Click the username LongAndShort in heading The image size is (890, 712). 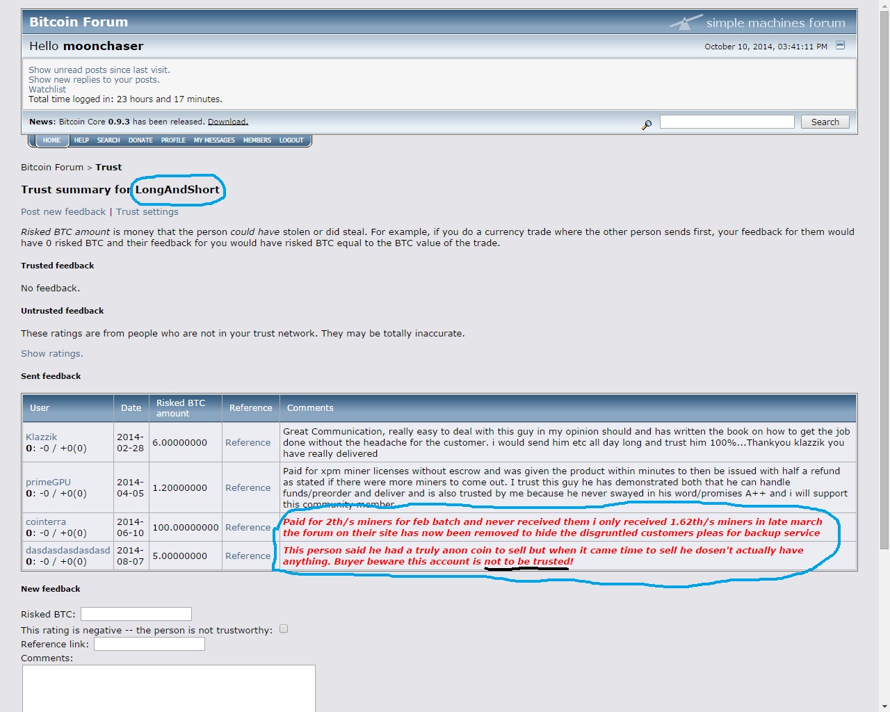(x=177, y=189)
